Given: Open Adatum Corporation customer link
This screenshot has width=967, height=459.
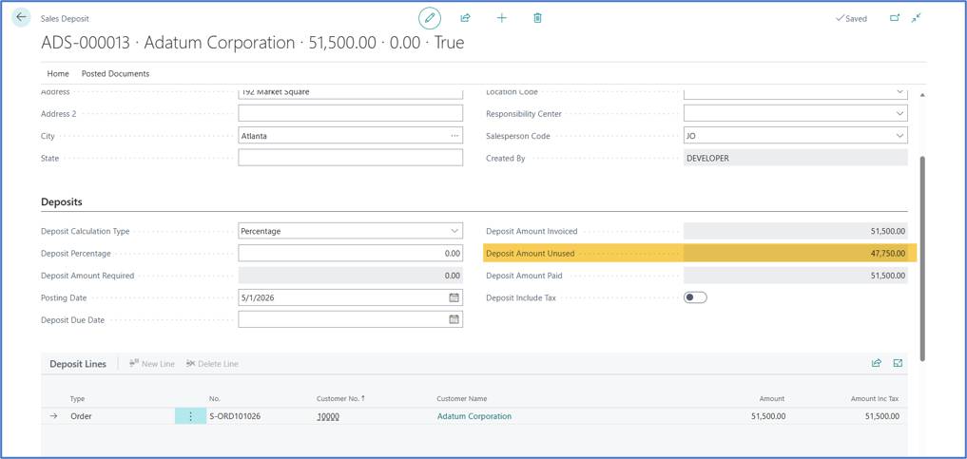Looking at the screenshot, I should point(474,416).
